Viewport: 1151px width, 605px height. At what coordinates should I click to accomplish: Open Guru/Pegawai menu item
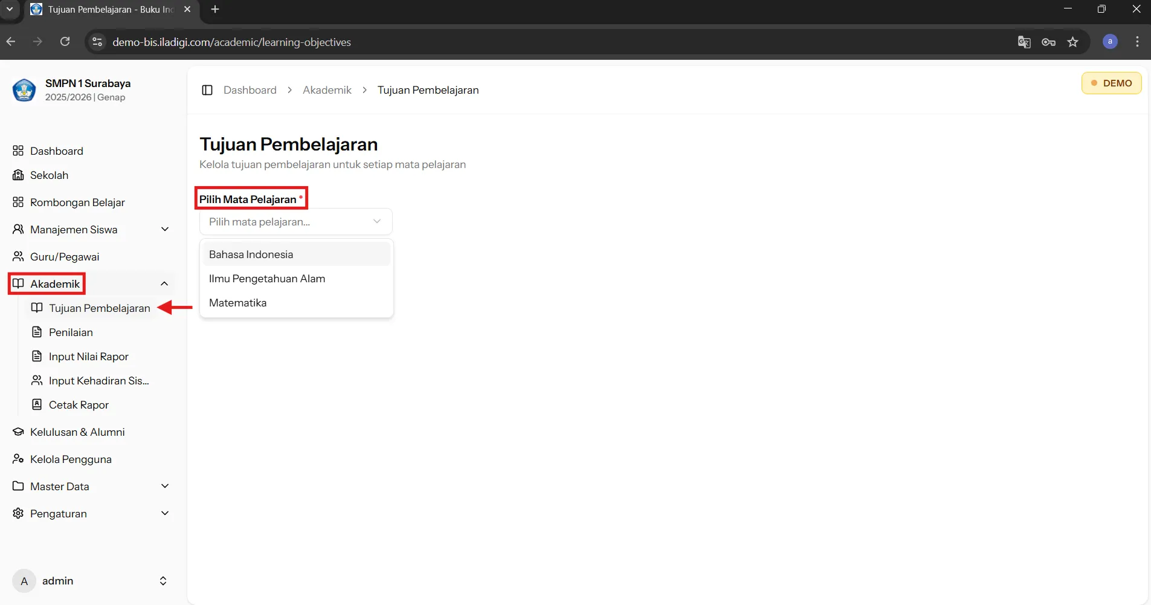tap(65, 256)
